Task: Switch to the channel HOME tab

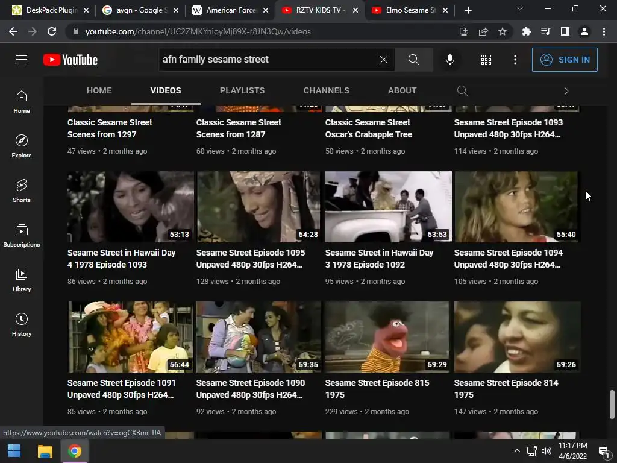Action: coord(99,90)
